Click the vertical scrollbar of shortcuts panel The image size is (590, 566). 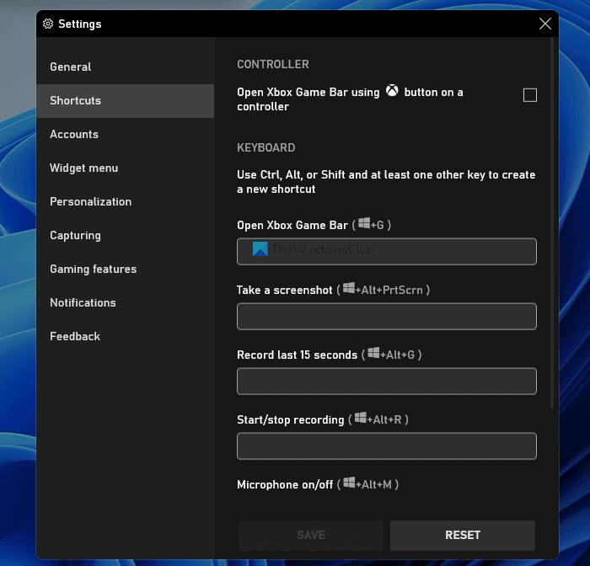[552, 222]
